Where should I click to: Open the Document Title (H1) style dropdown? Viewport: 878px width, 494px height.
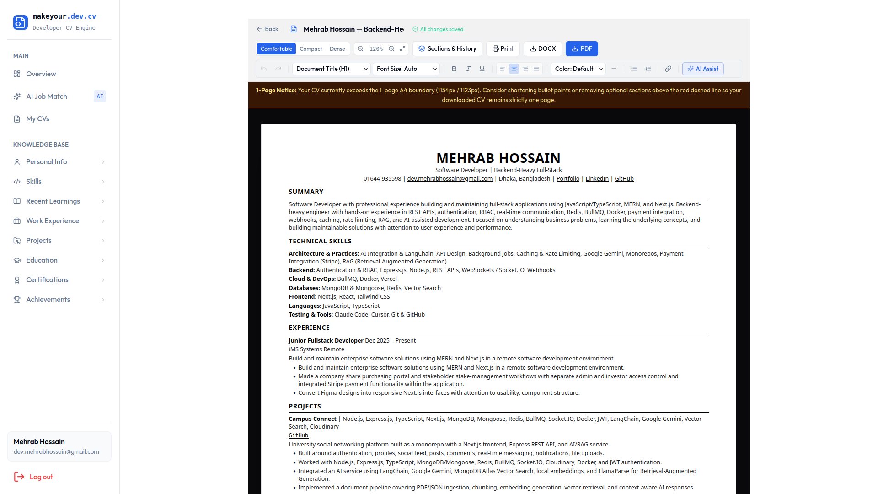tap(332, 69)
